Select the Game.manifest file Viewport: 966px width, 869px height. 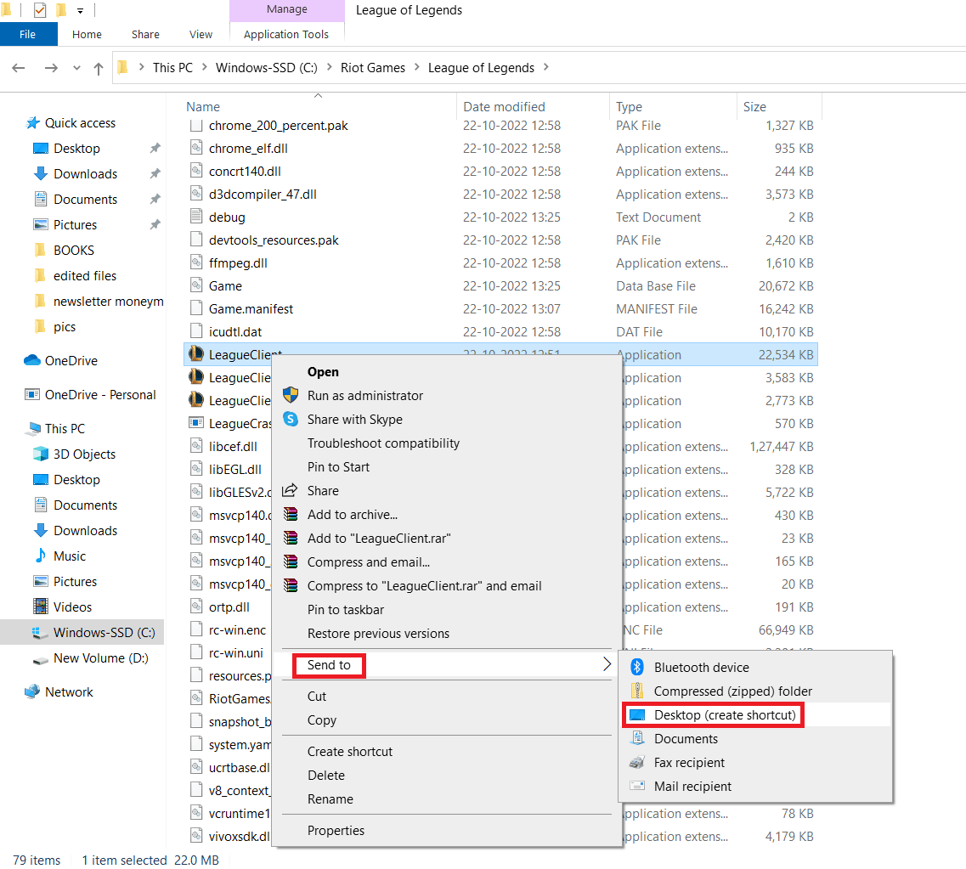[x=251, y=308]
